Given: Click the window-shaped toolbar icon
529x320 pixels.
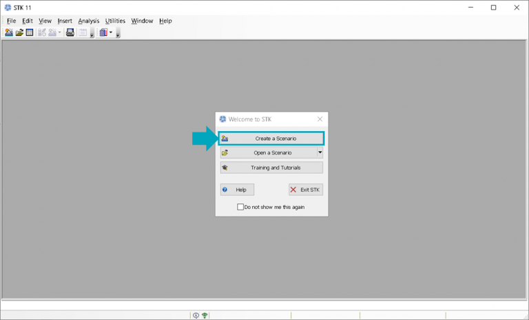Looking at the screenshot, I should (x=30, y=32).
